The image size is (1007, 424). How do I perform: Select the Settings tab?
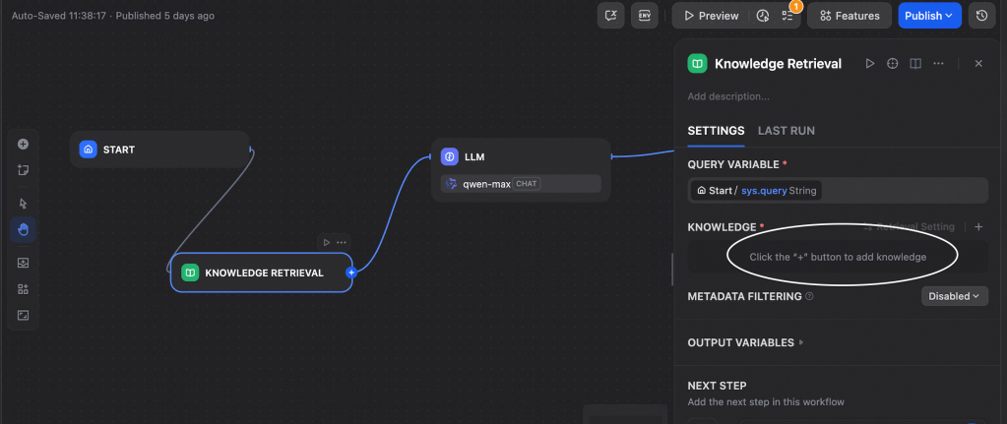point(716,131)
